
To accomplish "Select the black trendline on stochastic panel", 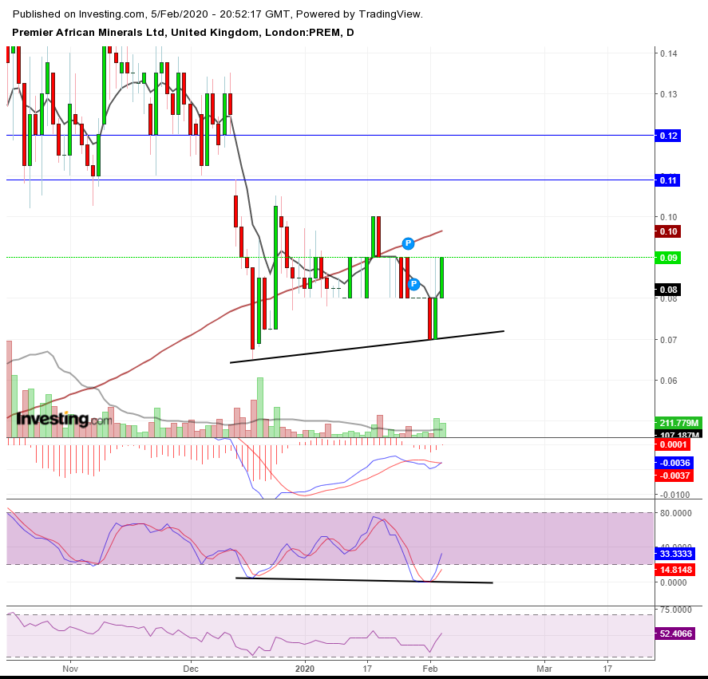I will [x=364, y=580].
